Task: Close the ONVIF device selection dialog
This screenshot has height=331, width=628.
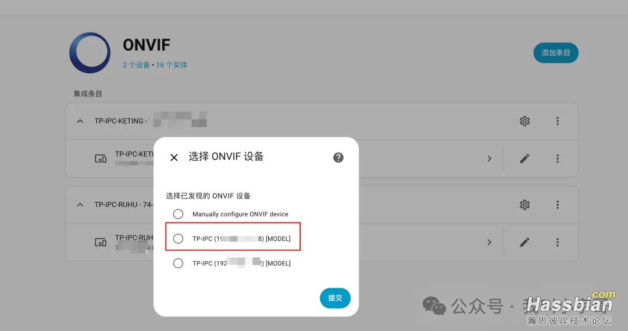Action: point(174,157)
